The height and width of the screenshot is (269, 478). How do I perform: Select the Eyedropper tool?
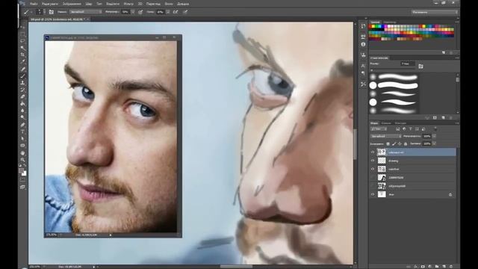click(22, 62)
